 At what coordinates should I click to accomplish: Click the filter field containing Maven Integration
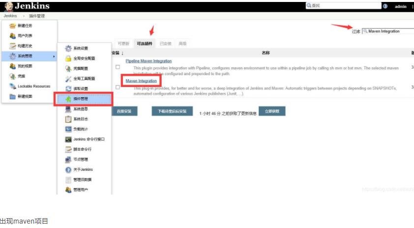[388, 31]
